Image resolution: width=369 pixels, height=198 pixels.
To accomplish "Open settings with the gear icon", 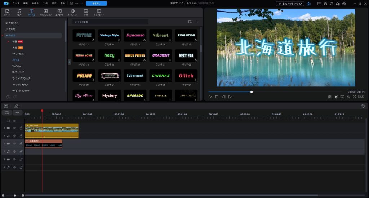I will point(325,4).
